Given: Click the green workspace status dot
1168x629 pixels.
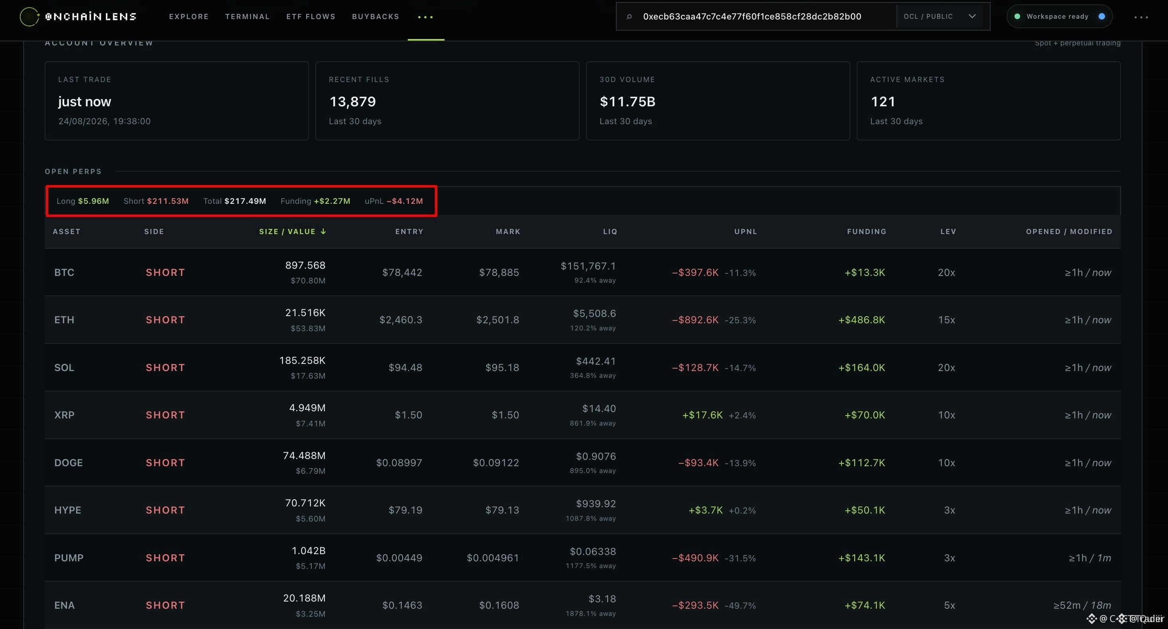Looking at the screenshot, I should (1017, 16).
